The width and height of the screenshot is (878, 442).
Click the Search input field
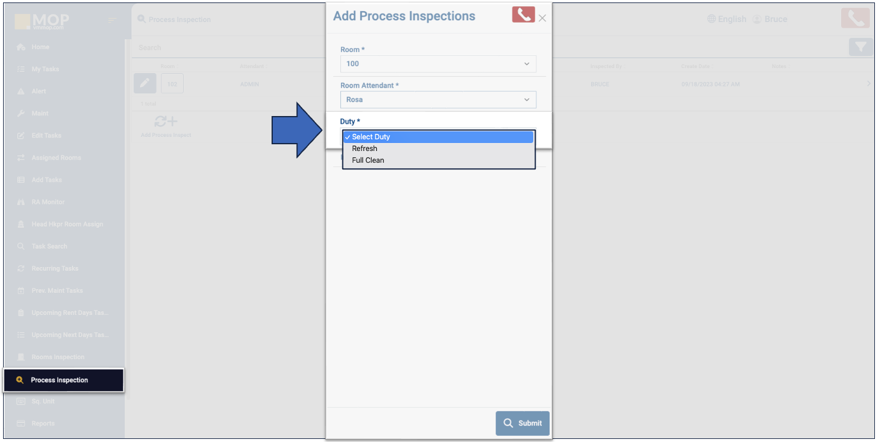point(227,47)
